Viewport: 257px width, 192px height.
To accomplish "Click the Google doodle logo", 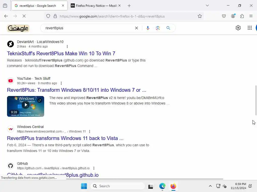I will (18, 28).
